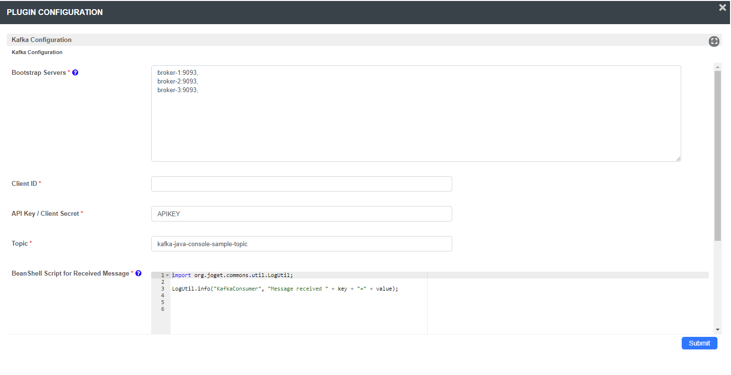Click the Topic field label
The image size is (731, 375).
(20, 244)
